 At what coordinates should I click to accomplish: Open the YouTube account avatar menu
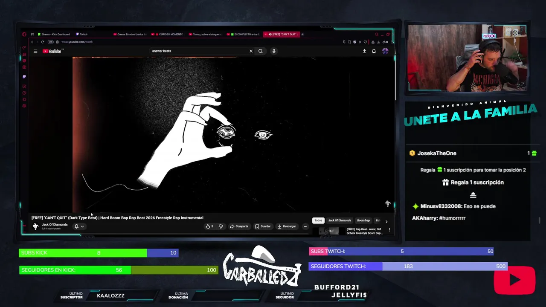[x=385, y=51]
